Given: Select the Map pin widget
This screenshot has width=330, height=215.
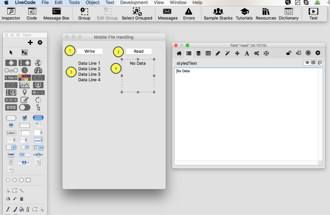Looking at the screenshot, I should coord(25,92).
